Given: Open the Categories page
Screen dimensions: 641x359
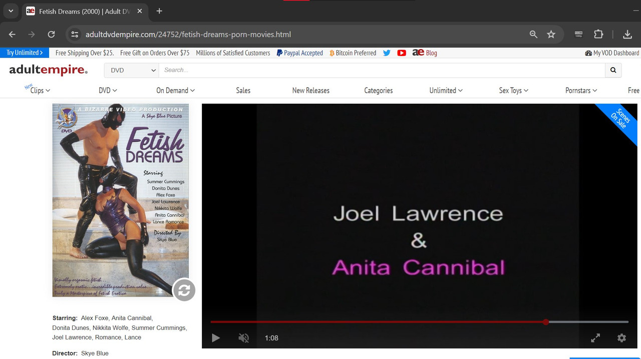Looking at the screenshot, I should tap(378, 91).
